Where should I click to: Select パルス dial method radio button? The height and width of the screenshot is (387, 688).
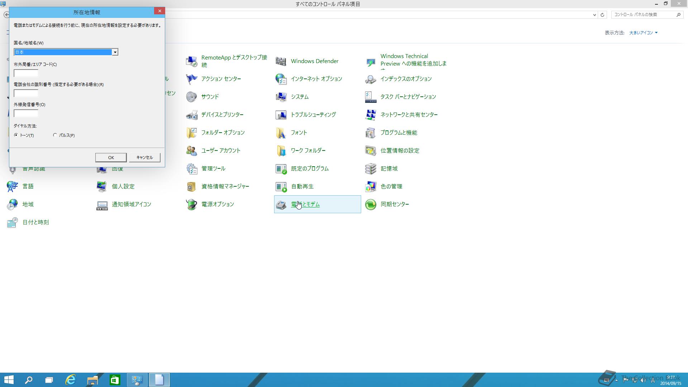pyautogui.click(x=55, y=135)
